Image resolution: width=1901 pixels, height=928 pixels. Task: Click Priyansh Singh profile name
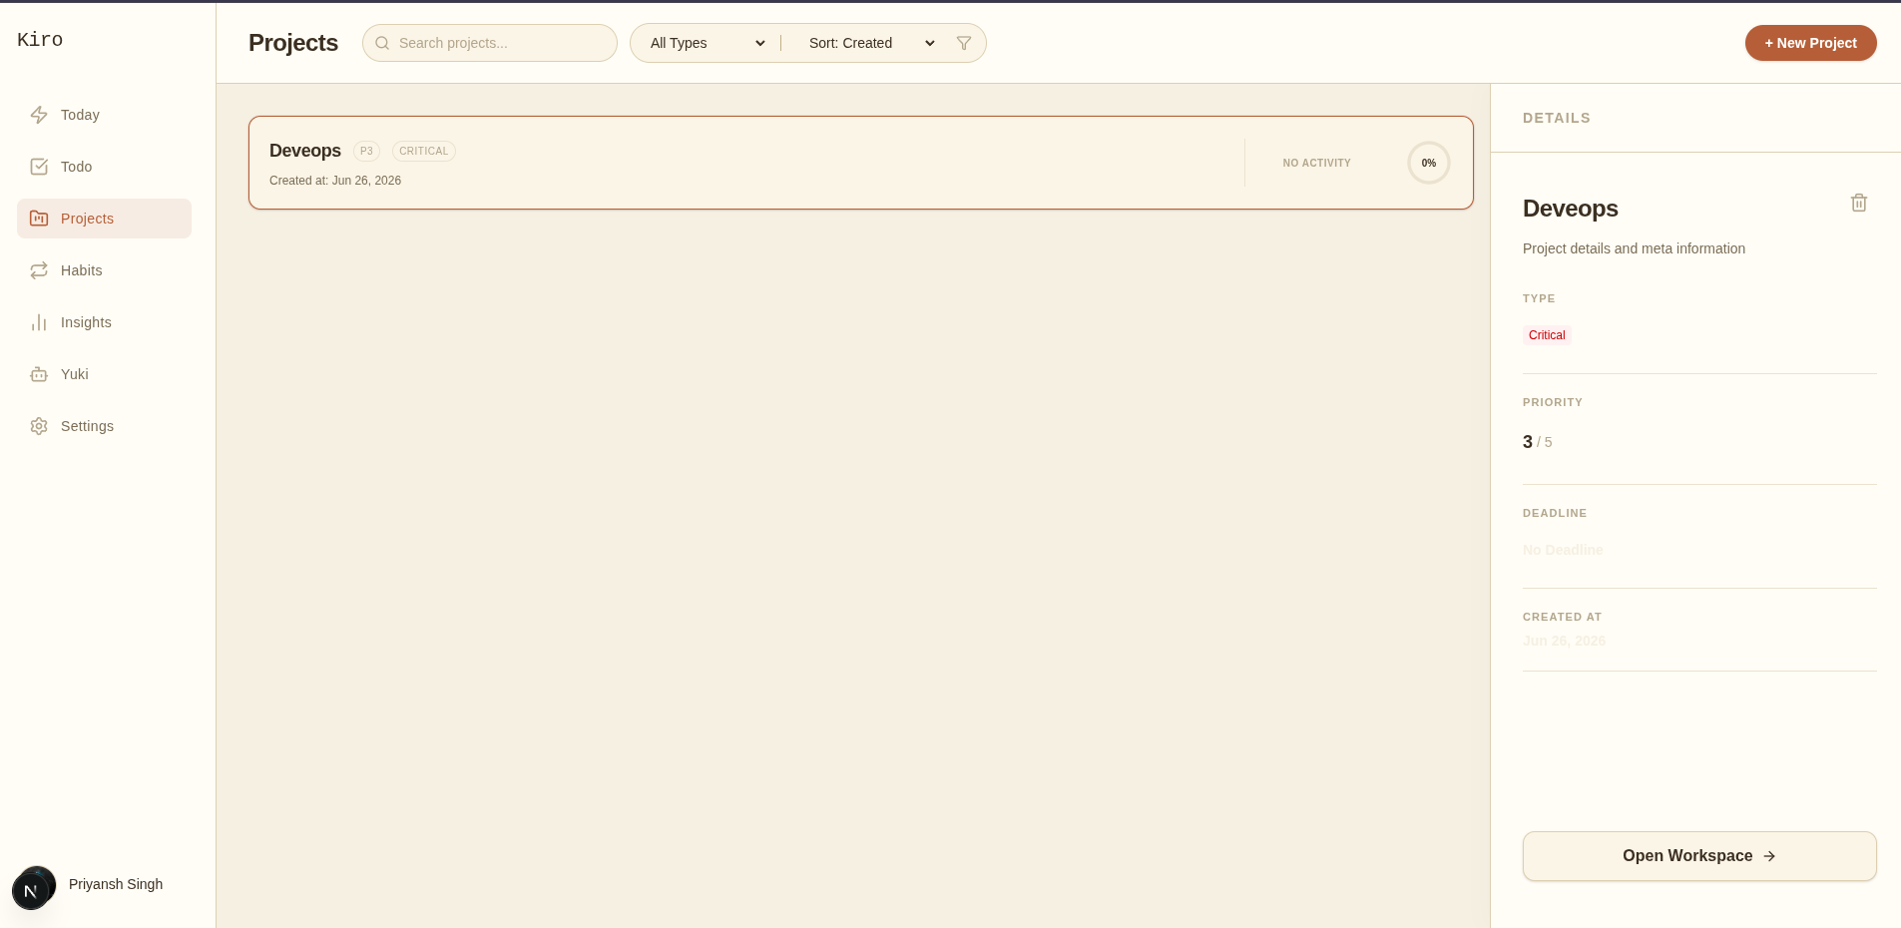pos(116,884)
